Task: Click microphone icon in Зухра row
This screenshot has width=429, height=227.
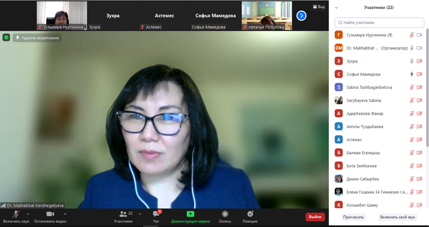Action: tap(412, 61)
